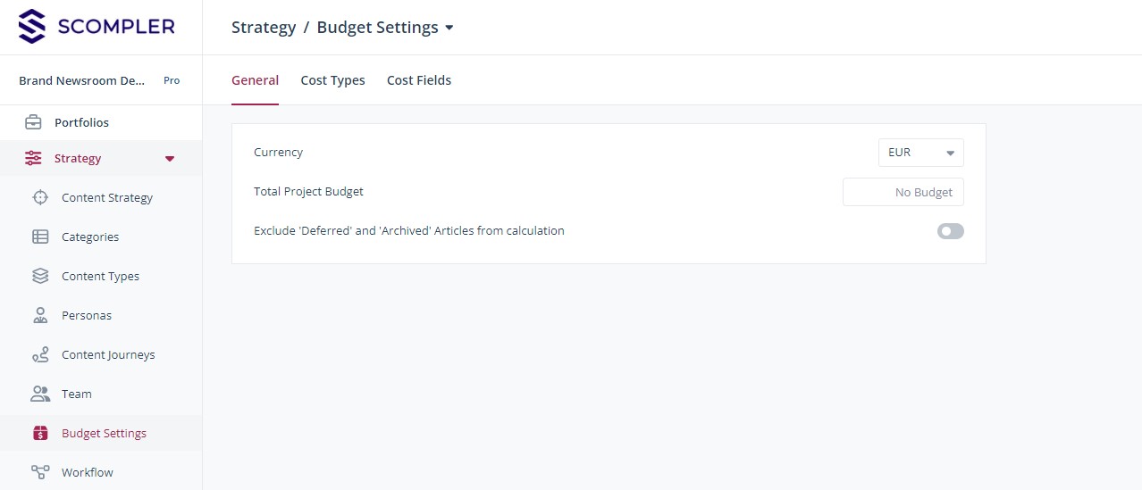Click the Strategy sliders icon
Viewport: 1142px width, 490px height.
click(x=33, y=158)
